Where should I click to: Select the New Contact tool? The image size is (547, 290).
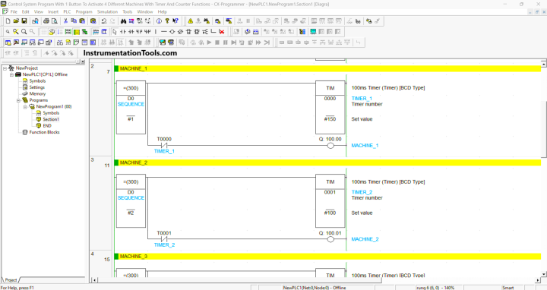pyautogui.click(x=123, y=32)
